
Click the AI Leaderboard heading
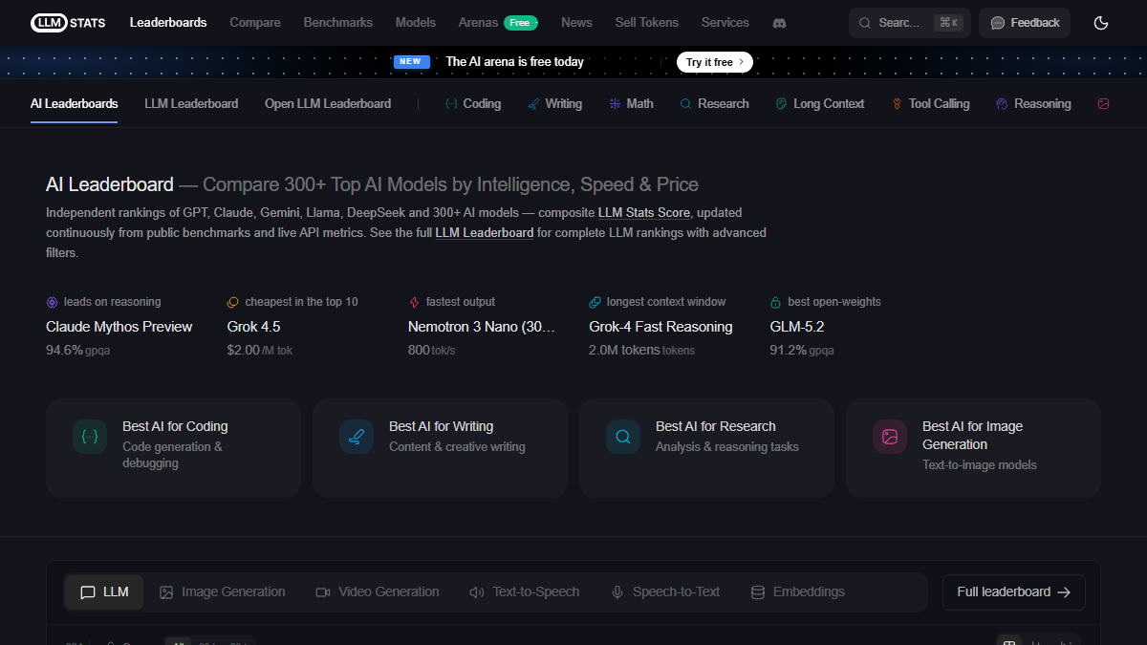pyautogui.click(x=110, y=184)
